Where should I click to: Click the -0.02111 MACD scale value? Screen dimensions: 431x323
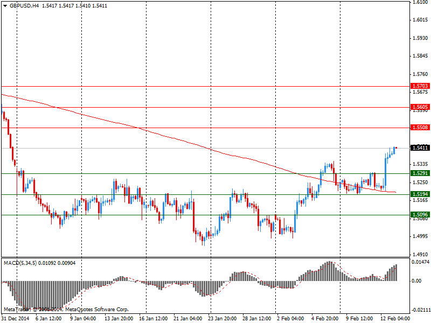point(420,310)
